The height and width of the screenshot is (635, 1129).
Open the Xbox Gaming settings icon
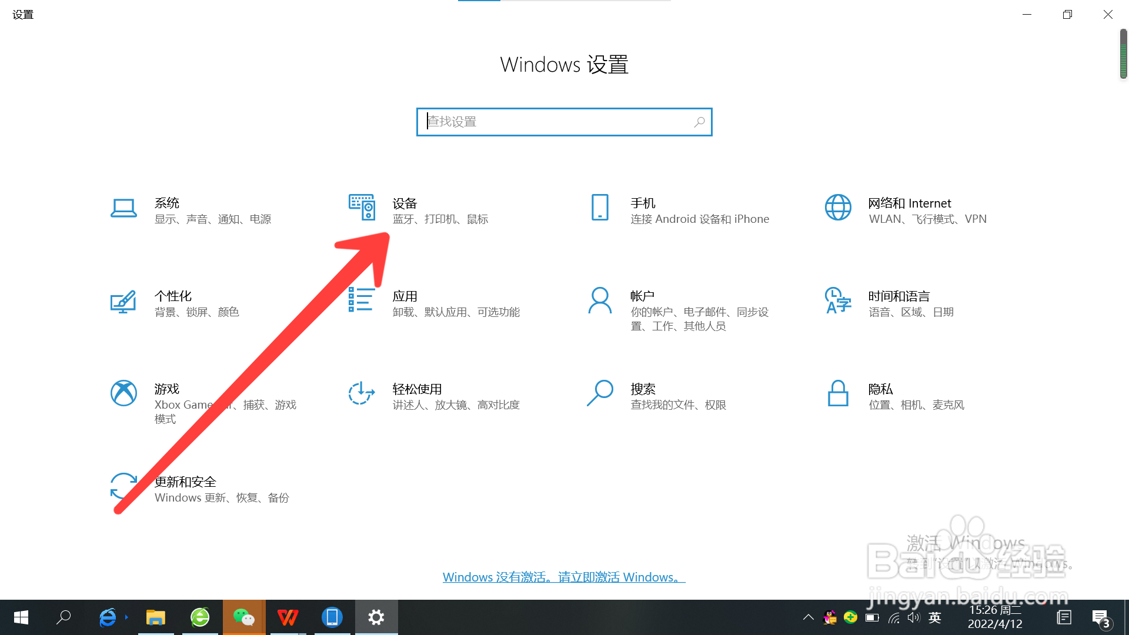coord(123,393)
